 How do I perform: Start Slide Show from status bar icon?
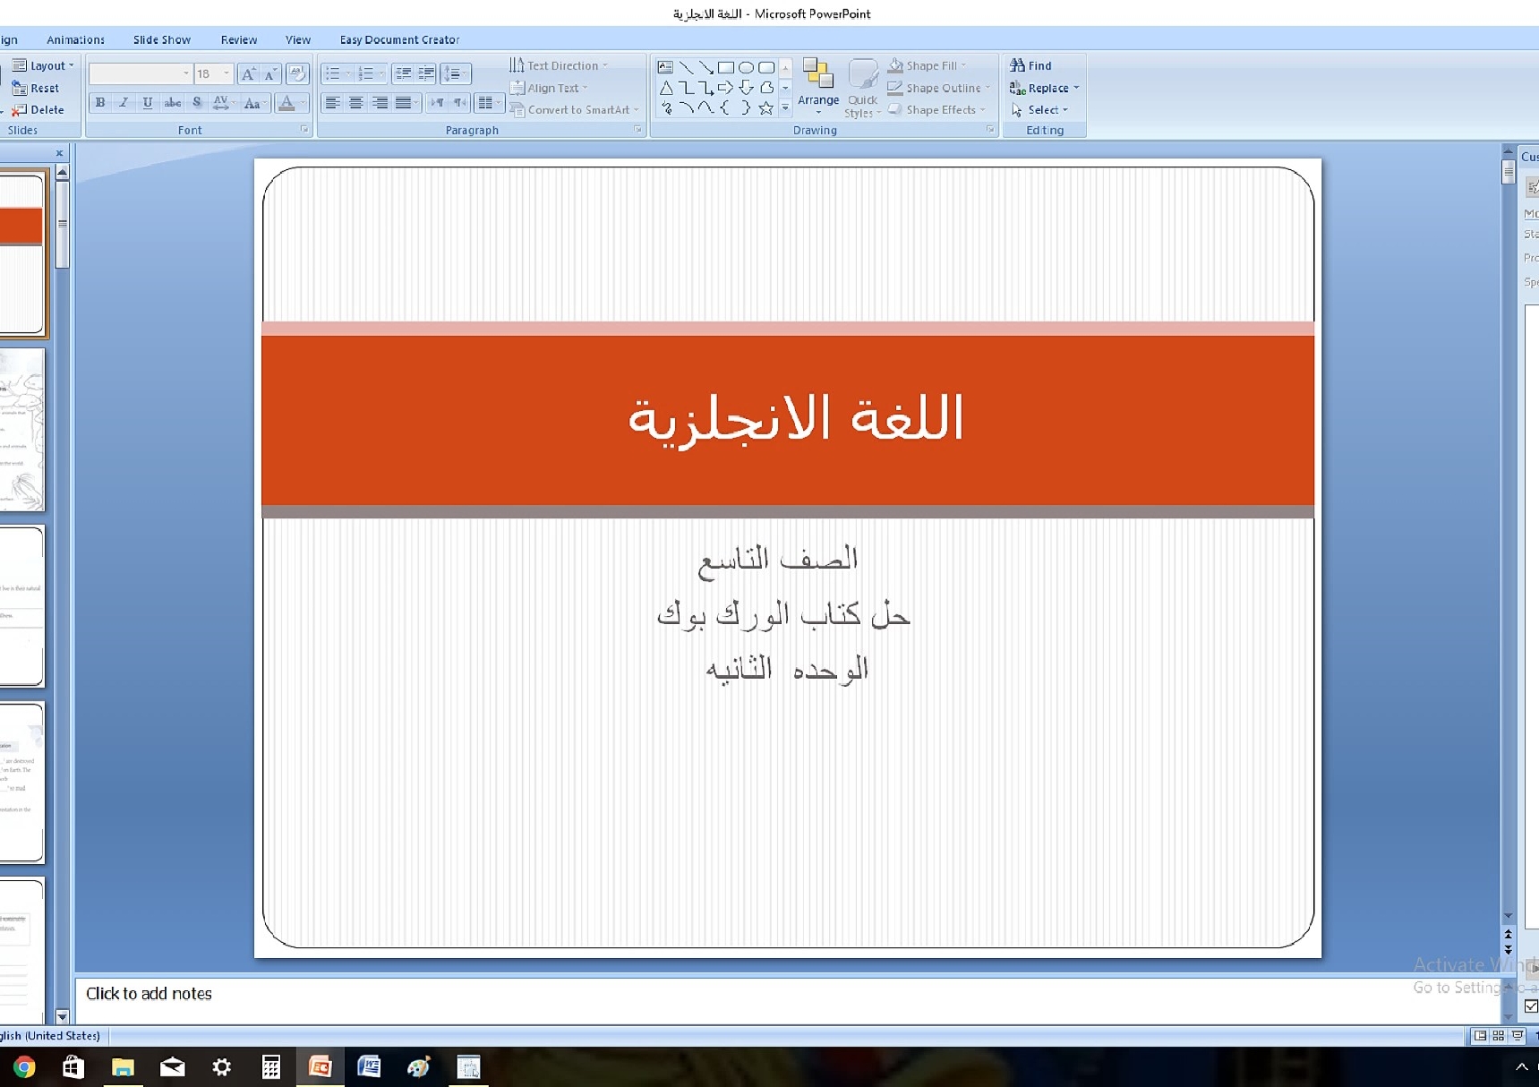tap(1518, 1036)
